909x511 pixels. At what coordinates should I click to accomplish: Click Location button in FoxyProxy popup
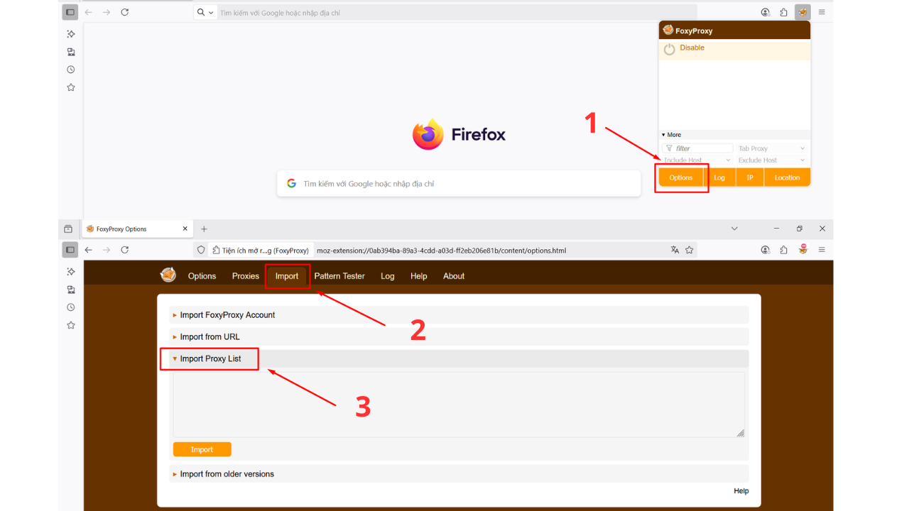click(x=787, y=177)
